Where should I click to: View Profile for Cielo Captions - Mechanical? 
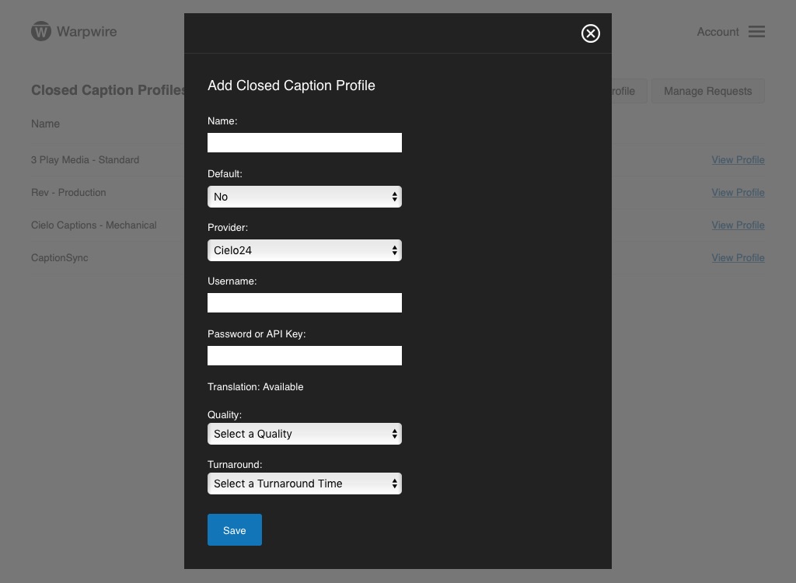738,225
